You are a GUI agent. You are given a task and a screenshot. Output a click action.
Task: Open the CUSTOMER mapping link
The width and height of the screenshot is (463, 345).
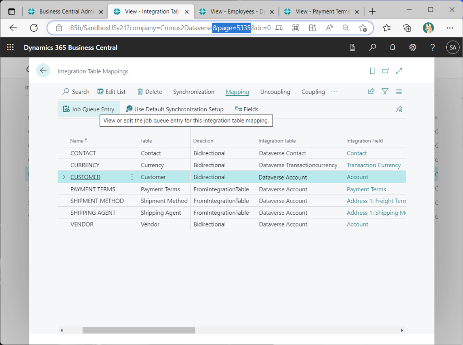point(85,177)
